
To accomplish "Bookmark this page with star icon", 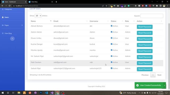I will pyautogui.click(x=107, y=6).
